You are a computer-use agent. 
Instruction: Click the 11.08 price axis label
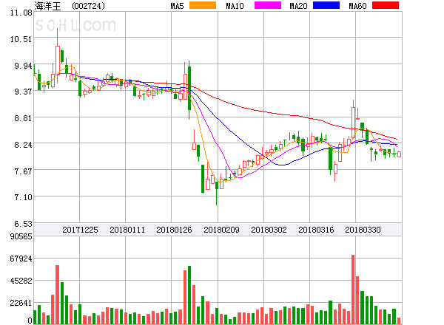pos(21,13)
